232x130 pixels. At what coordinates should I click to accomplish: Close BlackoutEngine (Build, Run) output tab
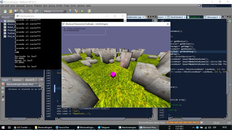tap(35, 84)
